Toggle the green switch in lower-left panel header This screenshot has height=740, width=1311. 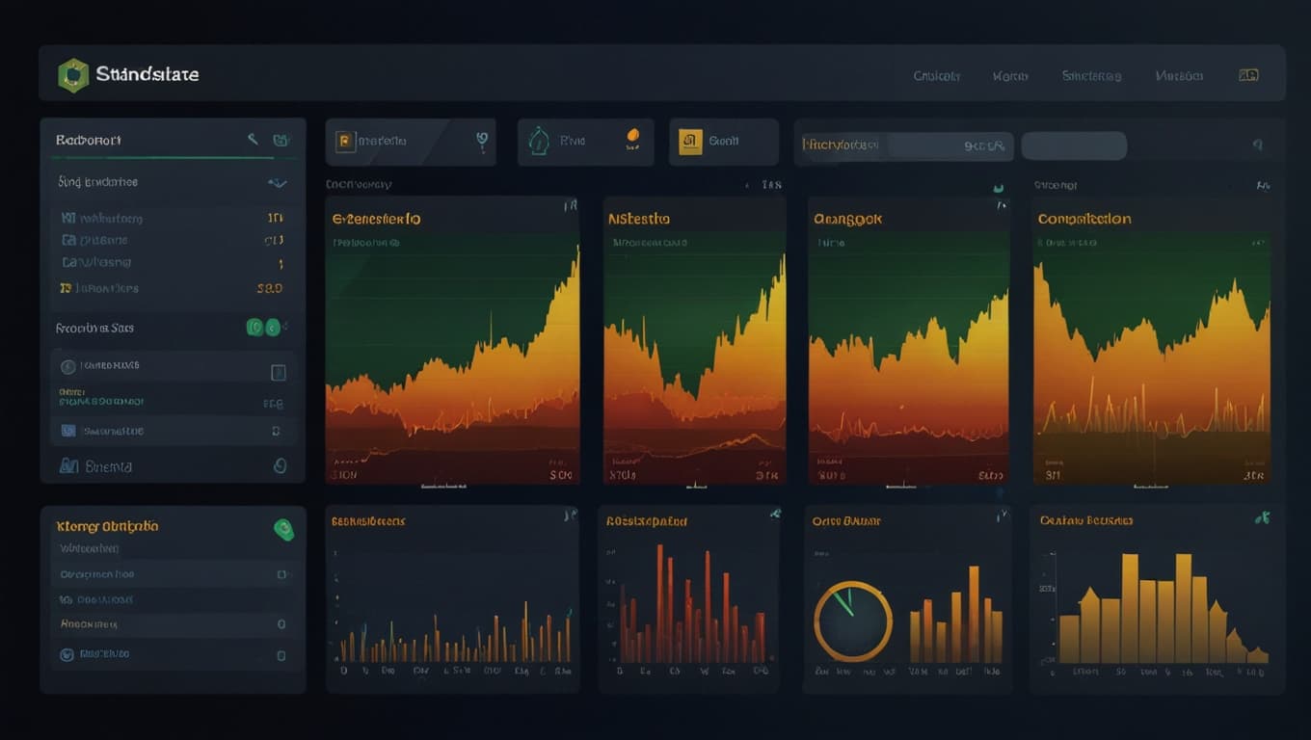[283, 528]
